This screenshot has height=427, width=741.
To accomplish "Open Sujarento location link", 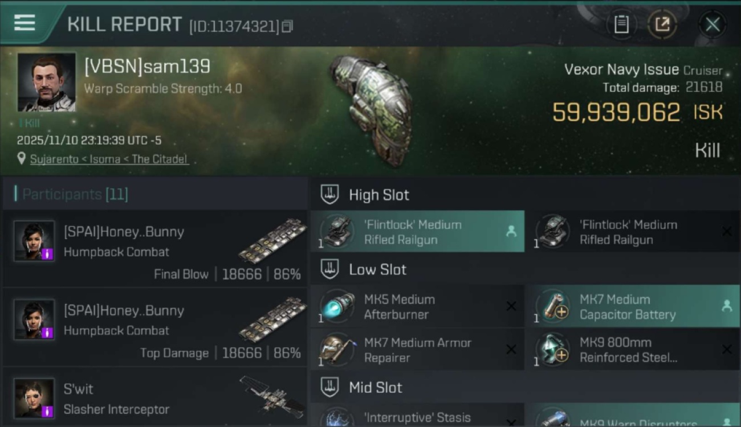I will coord(109,159).
